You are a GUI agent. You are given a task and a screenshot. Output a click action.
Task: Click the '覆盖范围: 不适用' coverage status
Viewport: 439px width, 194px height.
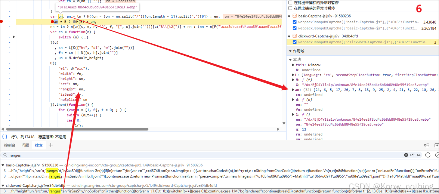[52, 137]
